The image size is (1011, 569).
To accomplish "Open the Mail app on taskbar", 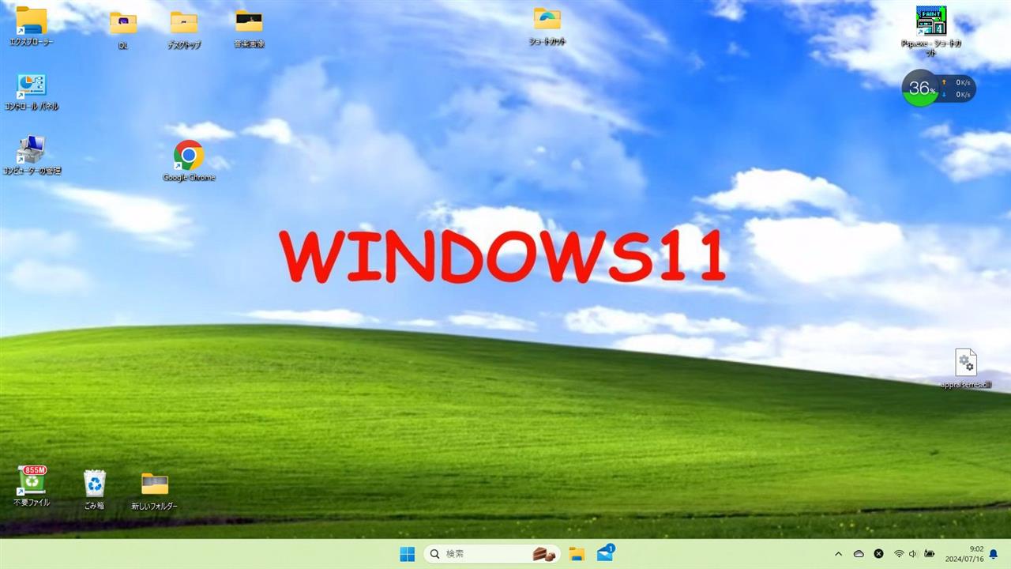I will [x=606, y=553].
